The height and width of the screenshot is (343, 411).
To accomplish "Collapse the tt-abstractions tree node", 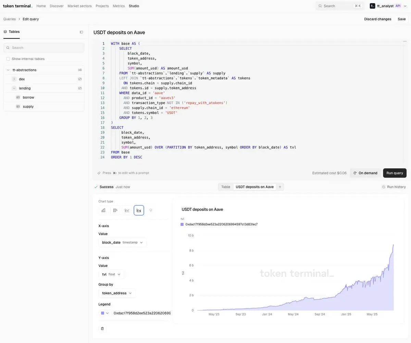I will coord(8,70).
